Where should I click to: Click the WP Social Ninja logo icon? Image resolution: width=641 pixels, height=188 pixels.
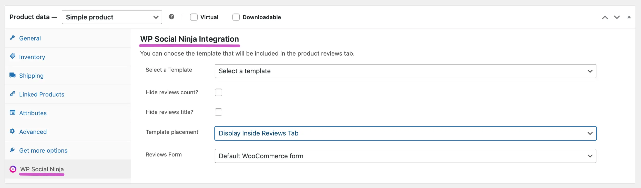(13, 169)
